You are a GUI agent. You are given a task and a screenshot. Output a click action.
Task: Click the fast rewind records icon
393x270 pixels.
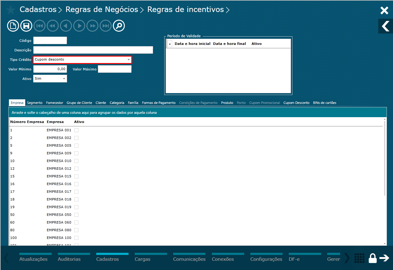click(x=53, y=26)
